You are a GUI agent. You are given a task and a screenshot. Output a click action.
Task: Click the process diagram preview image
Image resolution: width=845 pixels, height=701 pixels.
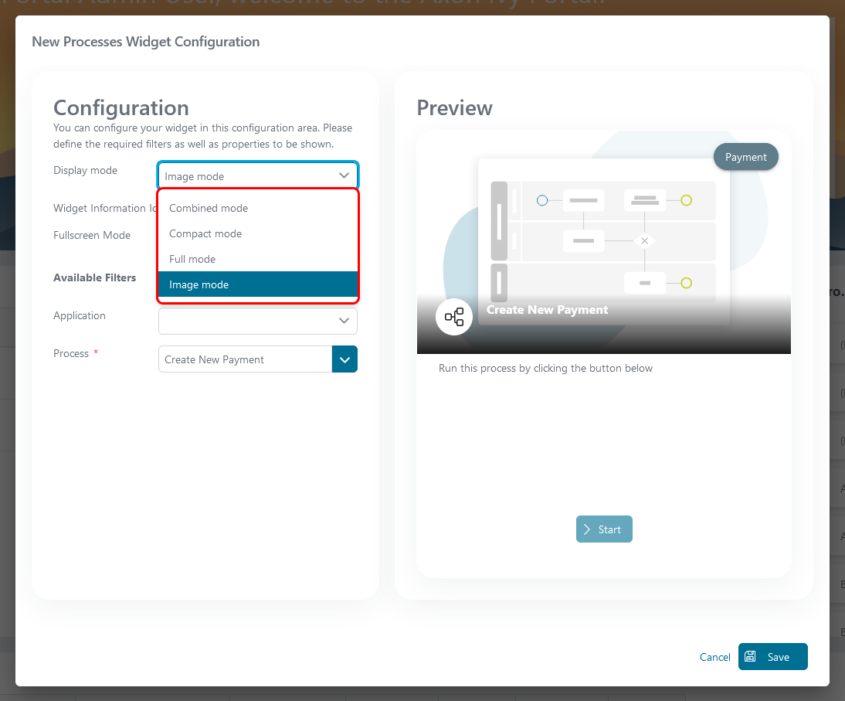[x=603, y=232]
